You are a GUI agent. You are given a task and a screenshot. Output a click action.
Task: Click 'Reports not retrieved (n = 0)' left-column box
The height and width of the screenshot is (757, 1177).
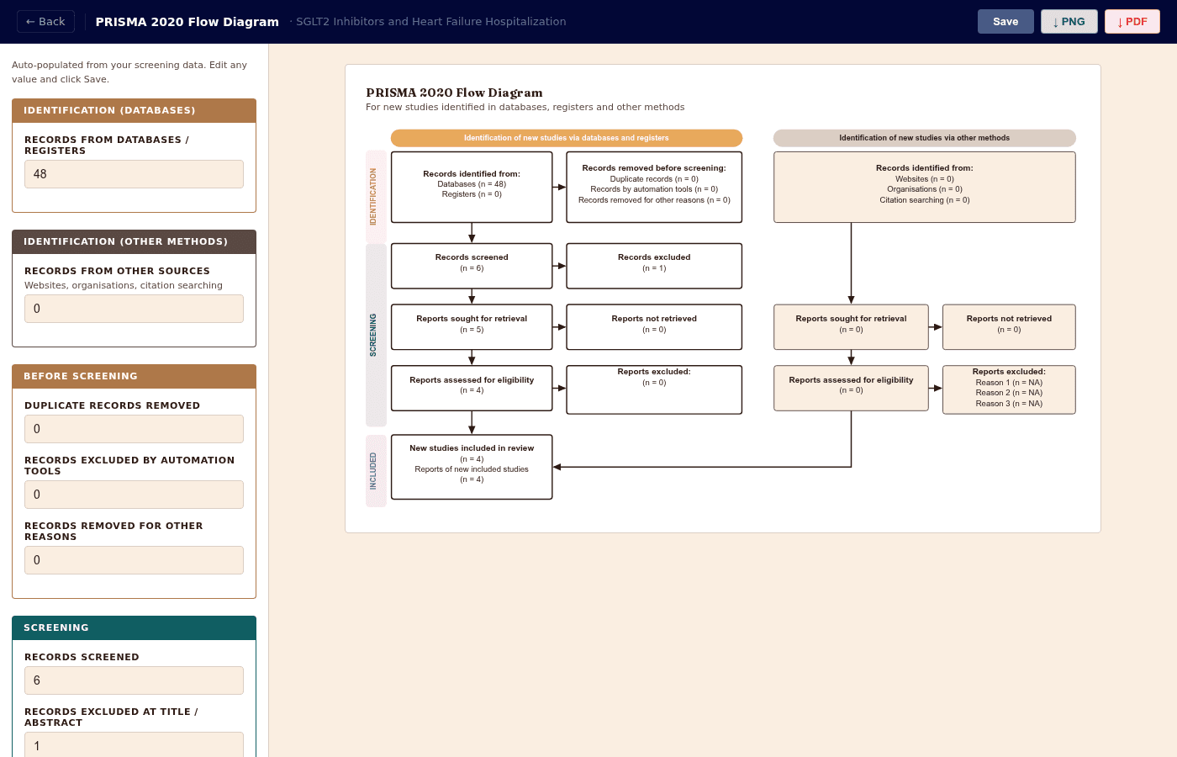click(654, 327)
